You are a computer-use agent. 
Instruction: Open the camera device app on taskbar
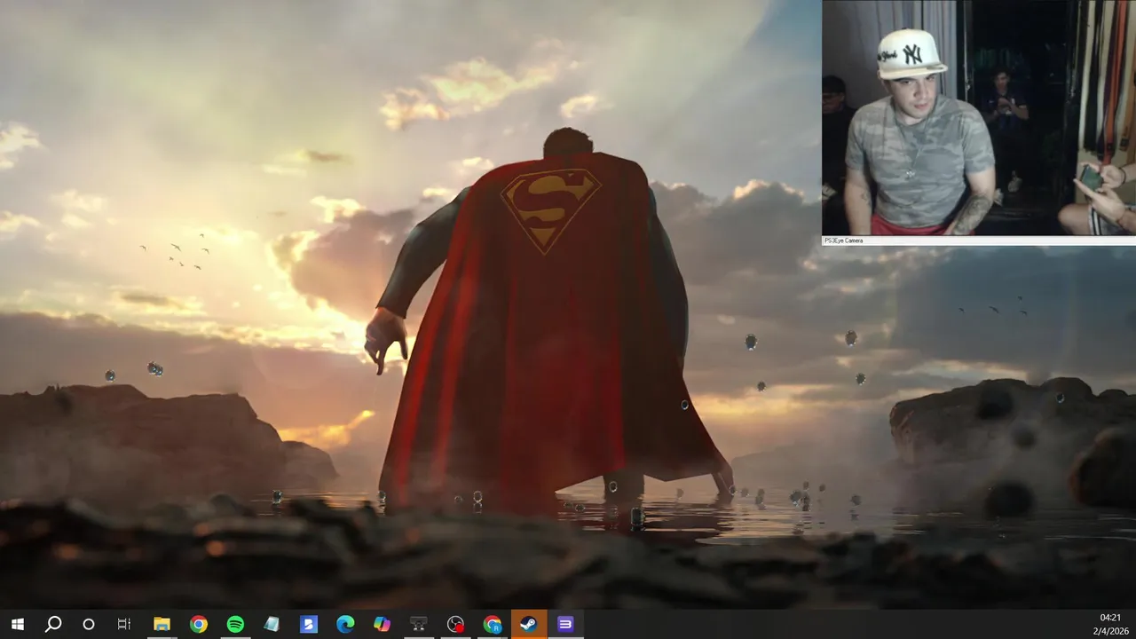pyautogui.click(x=418, y=625)
